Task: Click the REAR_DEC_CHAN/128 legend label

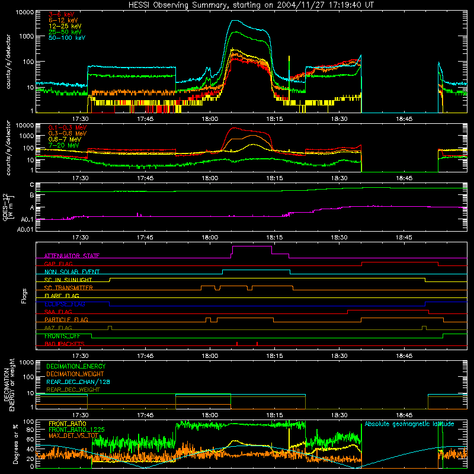Action: 78,382
